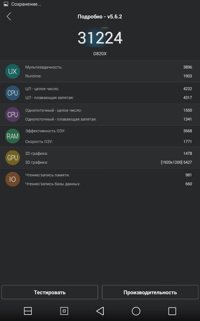Select the blue CPU category icon
Screen dimensions: 200x321
[12, 93]
